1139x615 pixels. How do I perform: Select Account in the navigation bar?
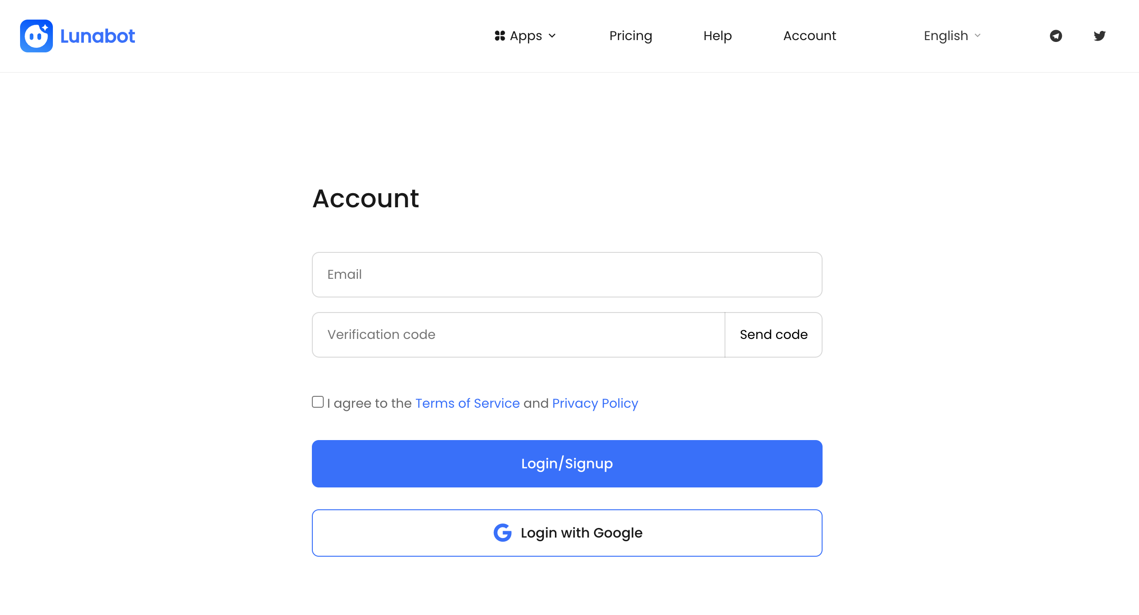809,36
